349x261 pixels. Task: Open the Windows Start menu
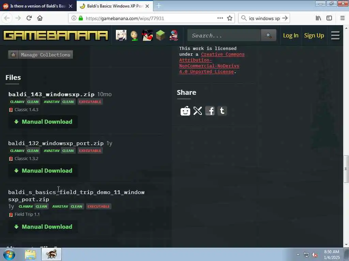tap(9, 254)
